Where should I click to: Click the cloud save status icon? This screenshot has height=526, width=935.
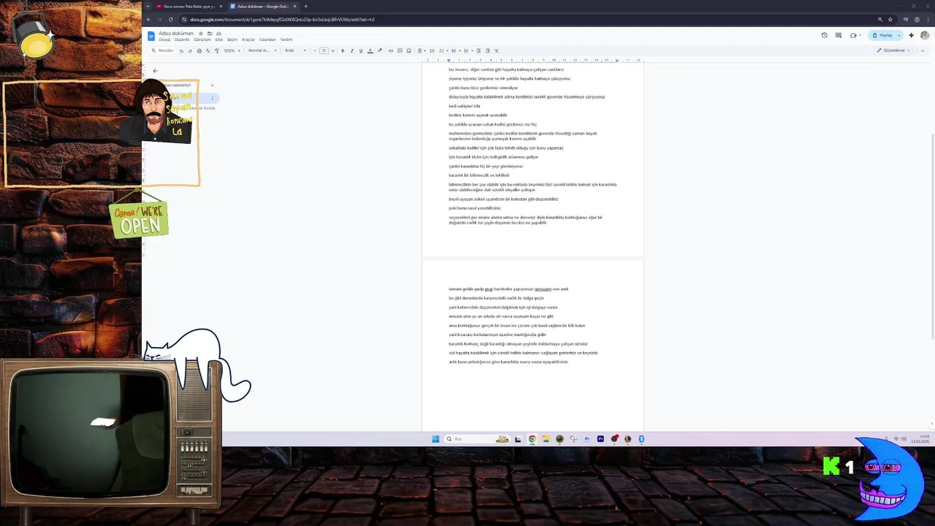(218, 33)
